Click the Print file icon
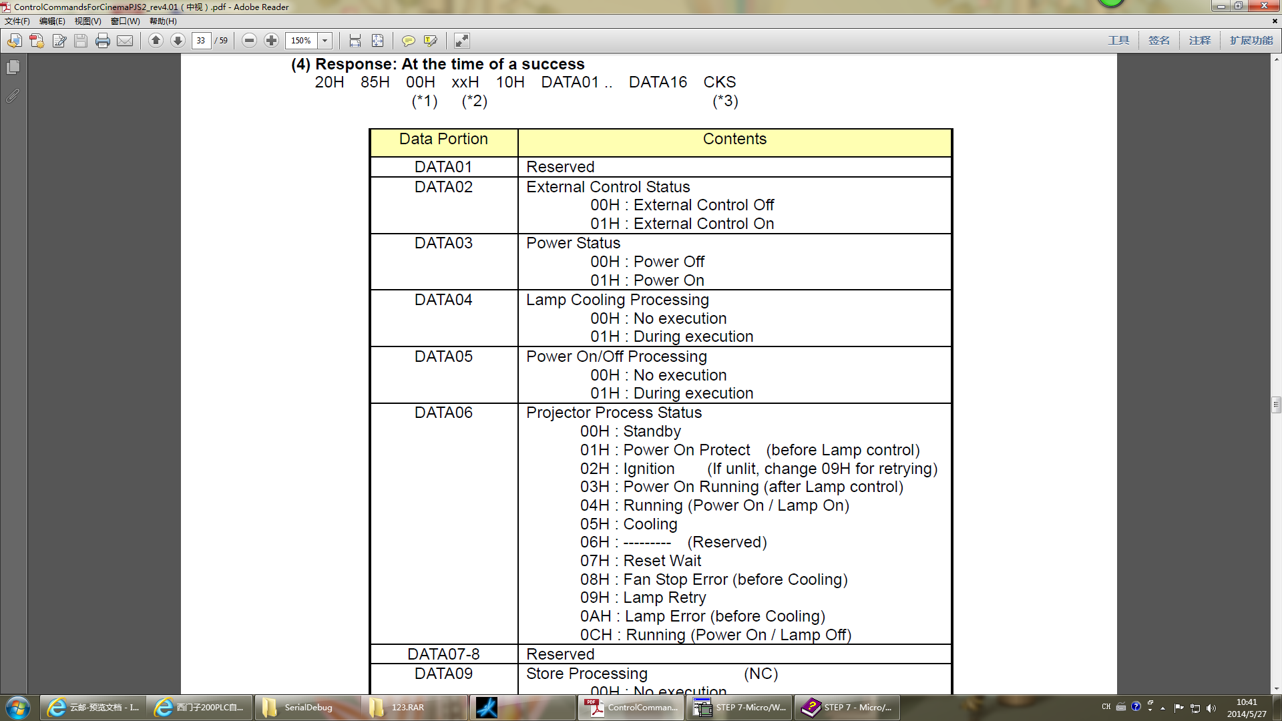This screenshot has height=721, width=1282. point(102,41)
